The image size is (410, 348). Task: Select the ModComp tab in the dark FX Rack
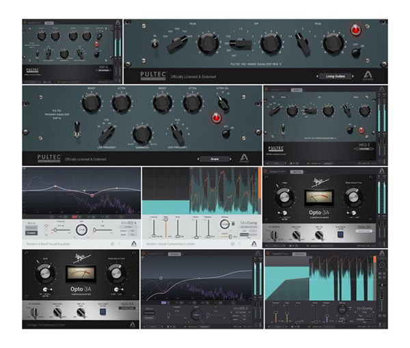[299, 254]
